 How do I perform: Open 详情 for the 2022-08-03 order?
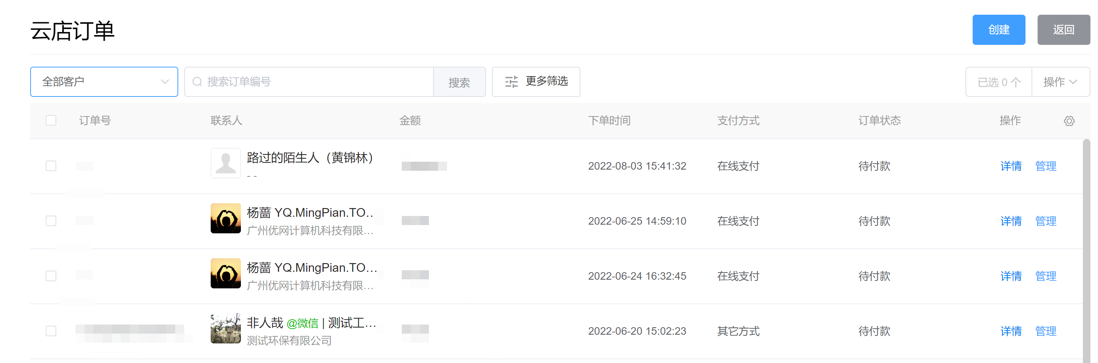(1011, 166)
